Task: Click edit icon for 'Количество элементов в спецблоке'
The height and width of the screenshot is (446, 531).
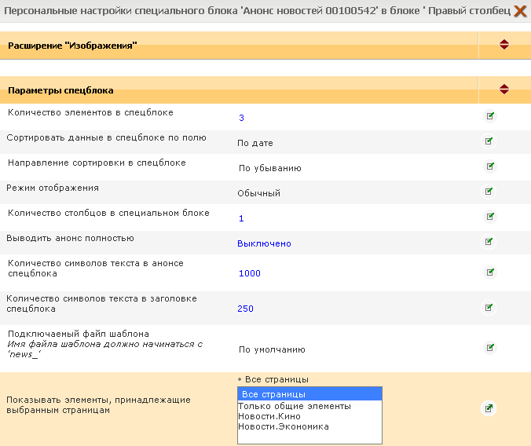Action: click(x=490, y=116)
